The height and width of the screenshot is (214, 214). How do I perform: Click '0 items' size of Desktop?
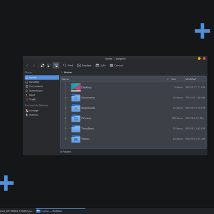(x=178, y=87)
